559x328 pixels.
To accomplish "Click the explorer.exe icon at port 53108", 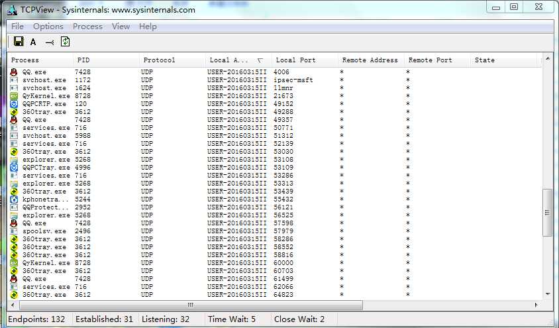I will tap(13, 160).
